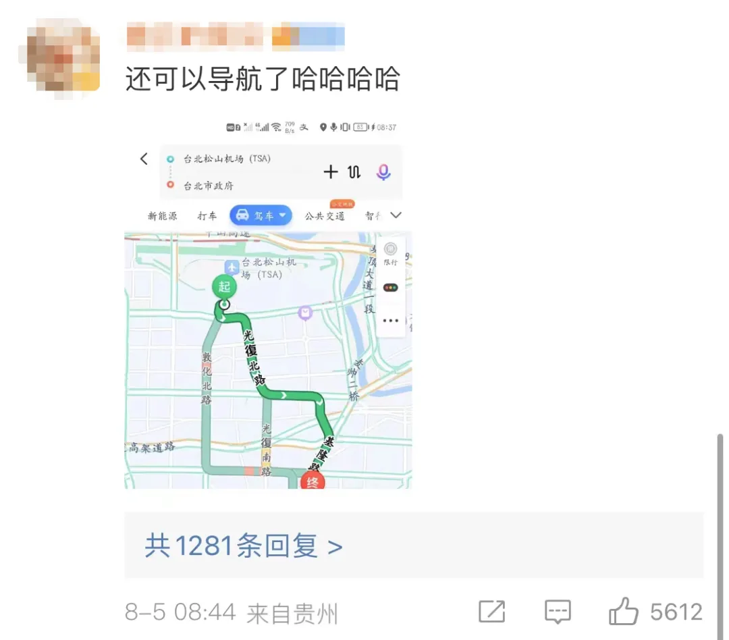Screen dimensions: 729x640
Task: Open the three-dot more options on map
Action: click(391, 321)
